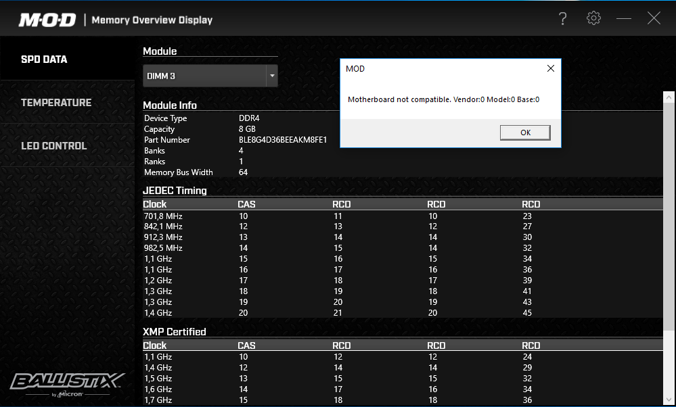676x407 pixels.
Task: Select the DIMM 3 combo box
Action: (210, 76)
